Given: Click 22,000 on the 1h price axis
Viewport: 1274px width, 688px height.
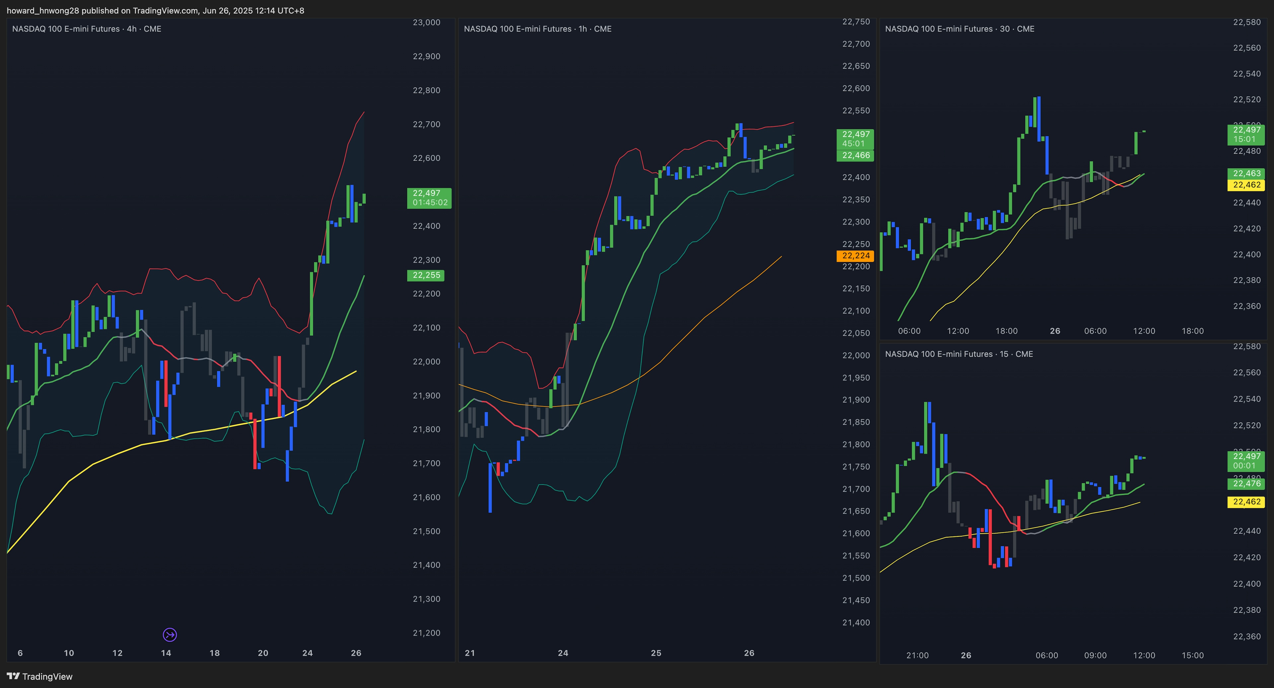Looking at the screenshot, I should 856,355.
